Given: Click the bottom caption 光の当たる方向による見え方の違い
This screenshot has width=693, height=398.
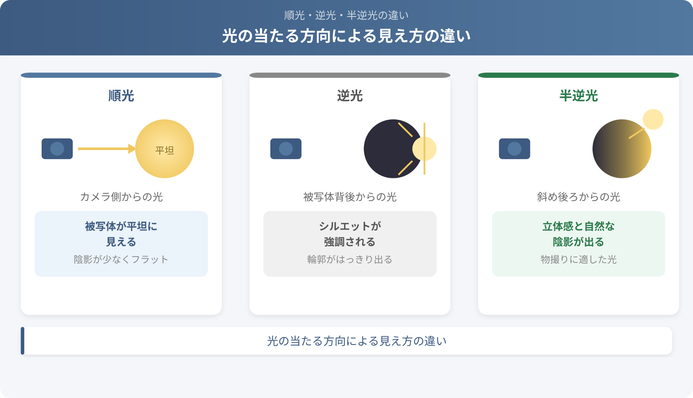Looking at the screenshot, I should 357,341.
